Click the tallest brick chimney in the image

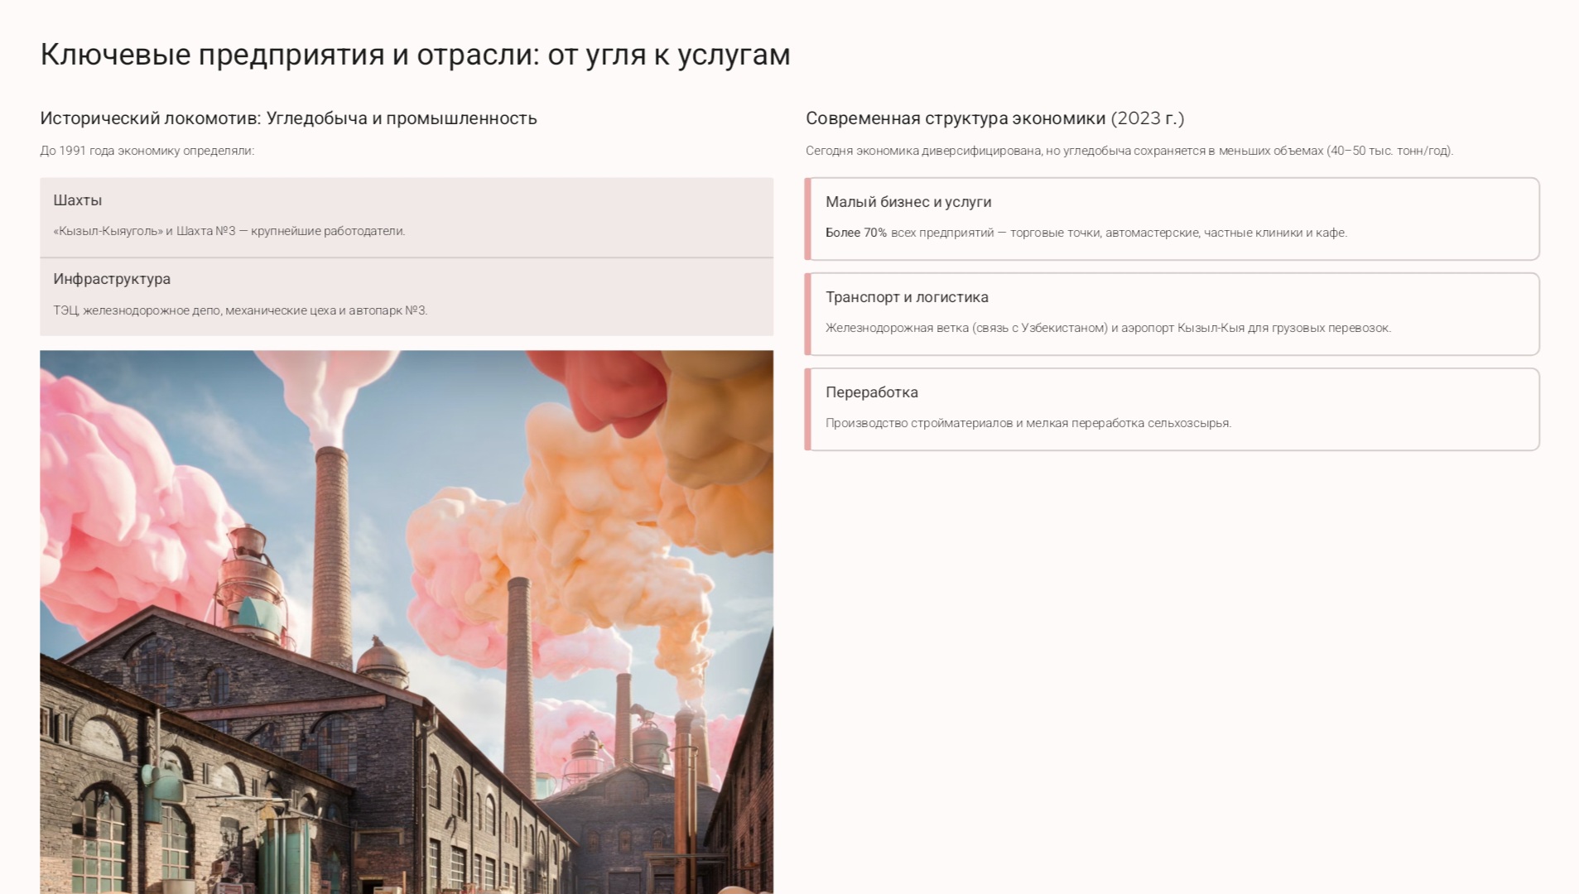331,555
